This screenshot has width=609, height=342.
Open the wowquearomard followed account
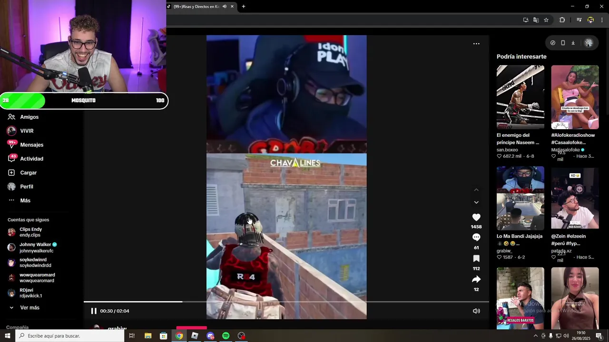coord(32,278)
